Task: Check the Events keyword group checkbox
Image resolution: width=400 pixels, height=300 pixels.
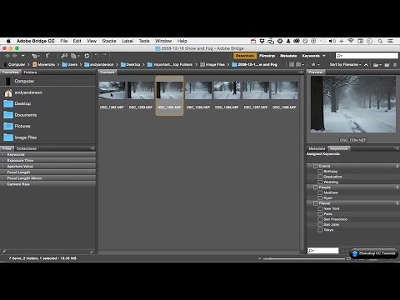Action: [315, 166]
